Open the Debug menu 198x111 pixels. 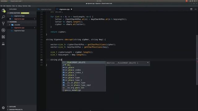click(x=20, y=6)
